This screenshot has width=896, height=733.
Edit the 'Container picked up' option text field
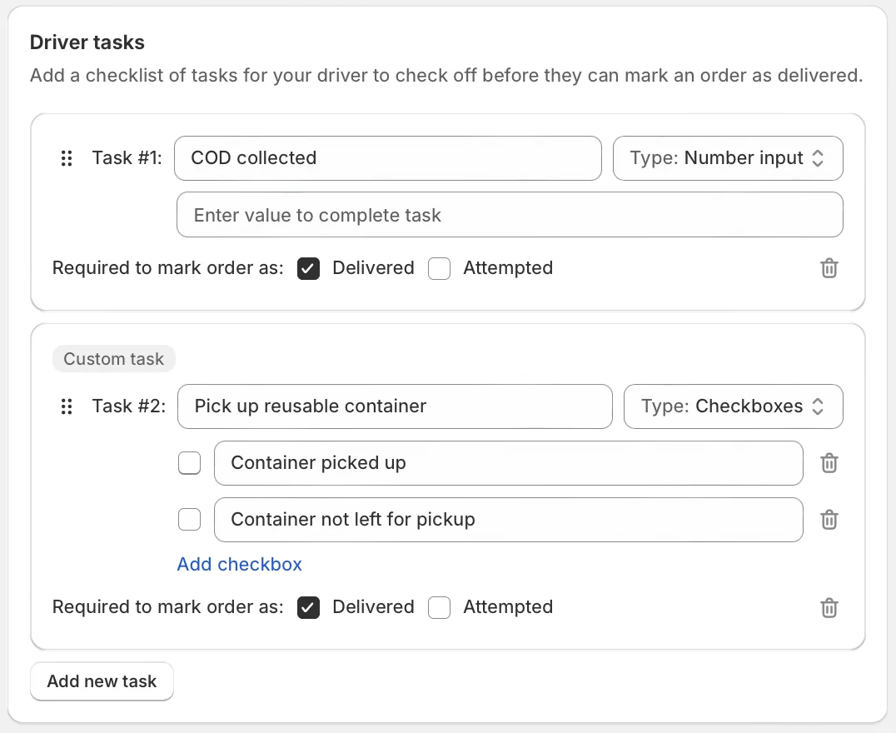point(509,463)
